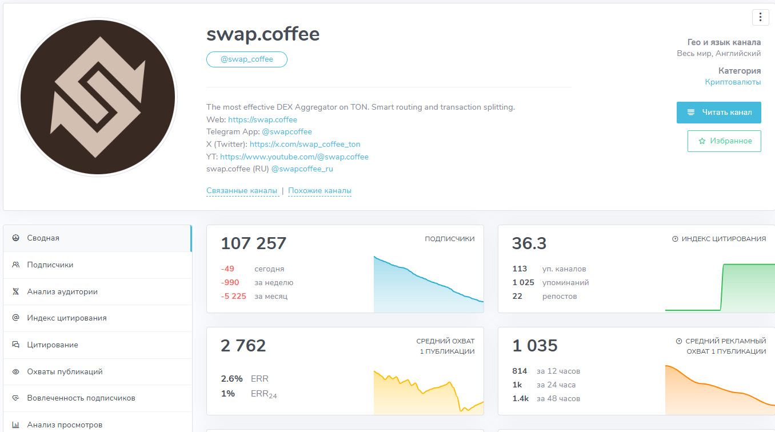
Task: Click the 1k за 24 часа row
Action: coord(544,385)
